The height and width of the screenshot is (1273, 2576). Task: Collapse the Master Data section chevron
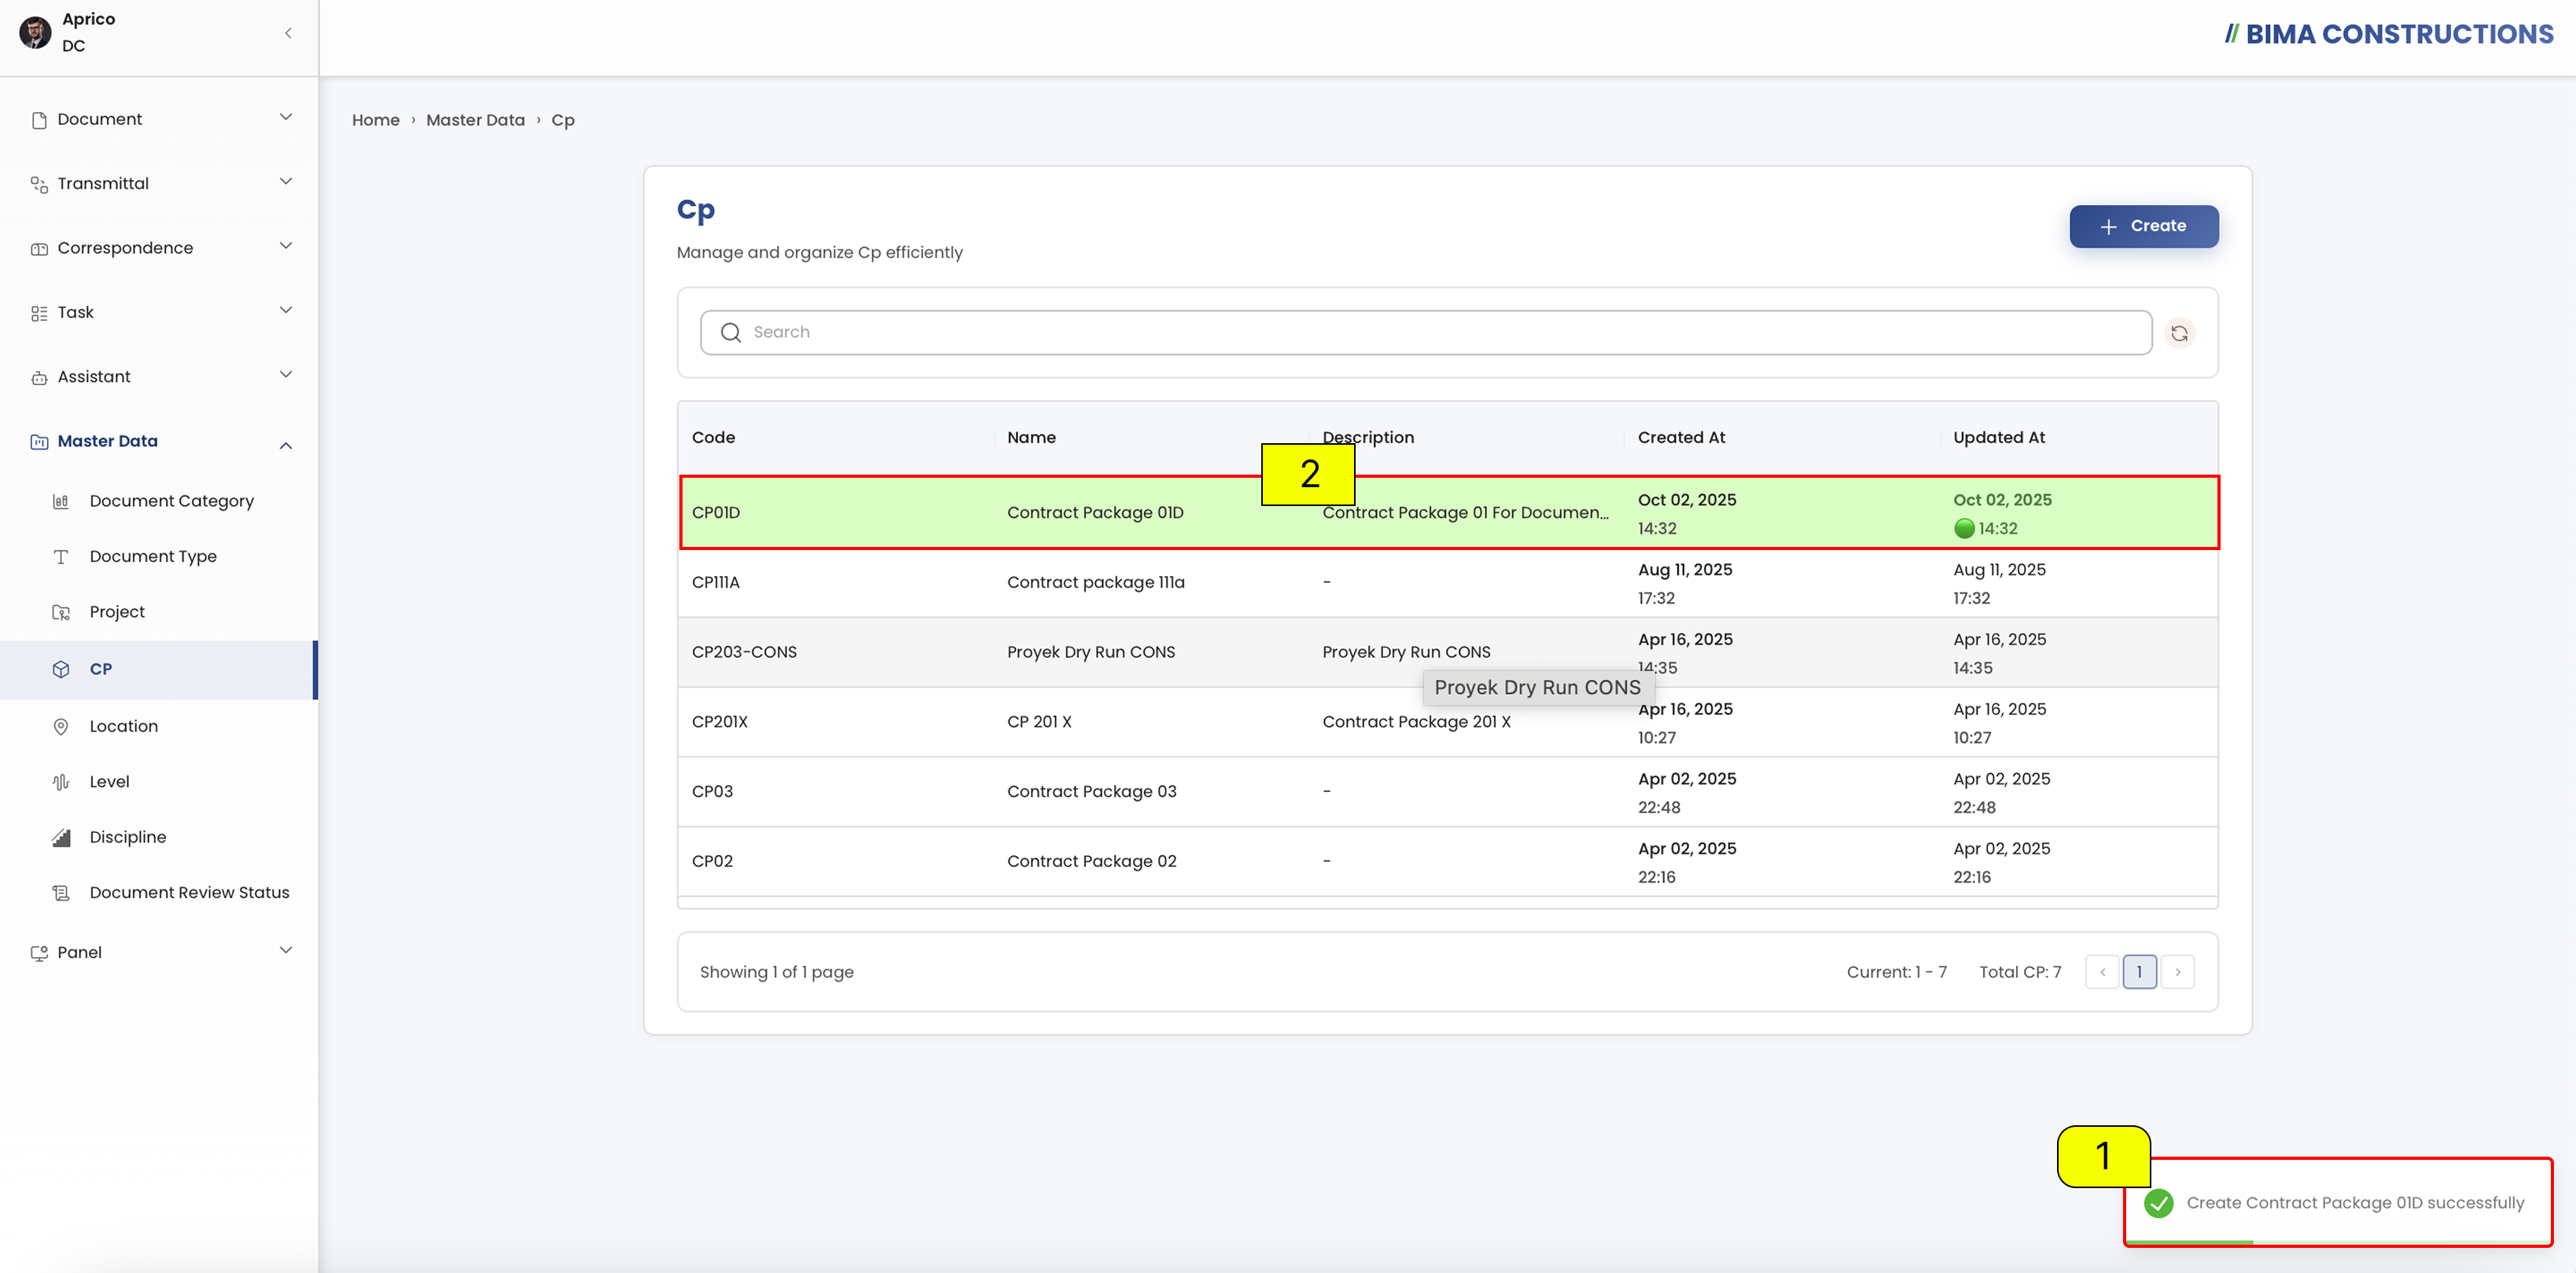[286, 445]
